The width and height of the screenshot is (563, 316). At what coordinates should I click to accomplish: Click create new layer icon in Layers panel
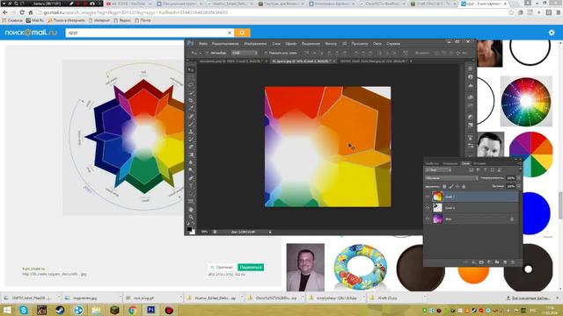(x=505, y=262)
